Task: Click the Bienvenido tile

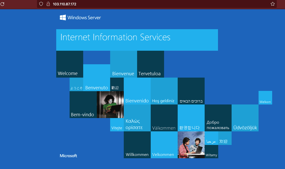Action: click(x=137, y=91)
